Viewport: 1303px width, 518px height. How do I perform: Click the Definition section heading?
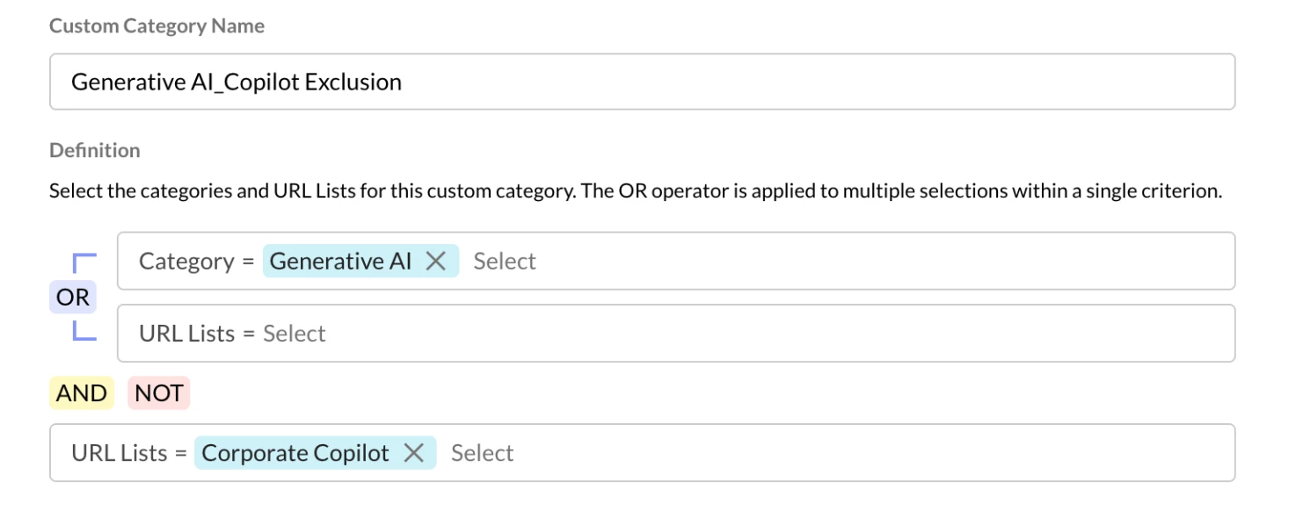[x=95, y=150]
